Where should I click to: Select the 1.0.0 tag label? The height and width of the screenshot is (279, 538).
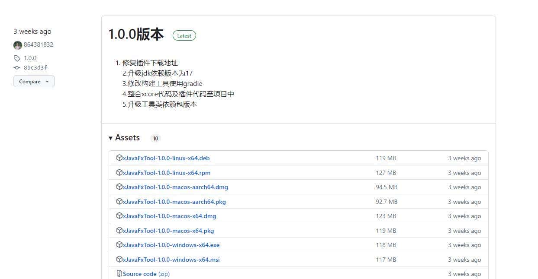coord(30,57)
